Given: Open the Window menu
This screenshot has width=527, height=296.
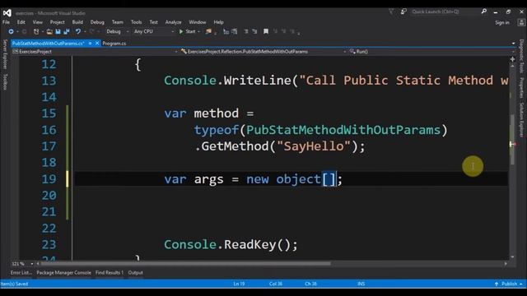Looking at the screenshot, I should click(198, 22).
